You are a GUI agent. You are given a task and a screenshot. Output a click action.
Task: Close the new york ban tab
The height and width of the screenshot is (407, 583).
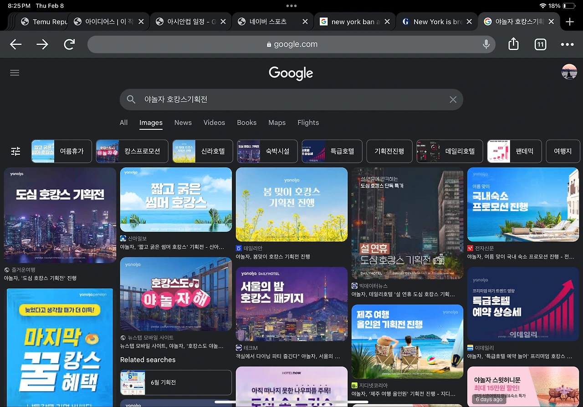tap(387, 22)
